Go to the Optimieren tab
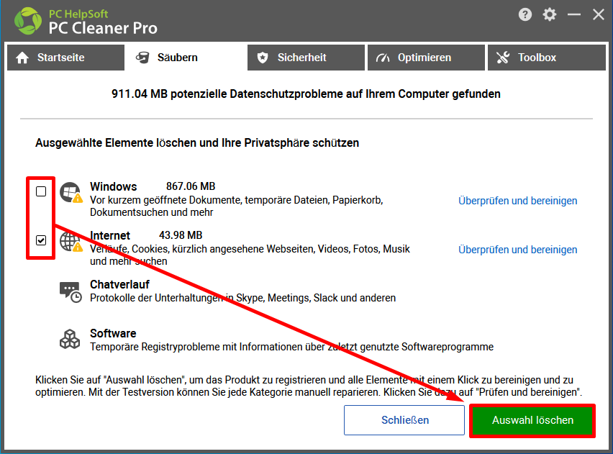Viewport: 613px width, 454px height. (426, 58)
